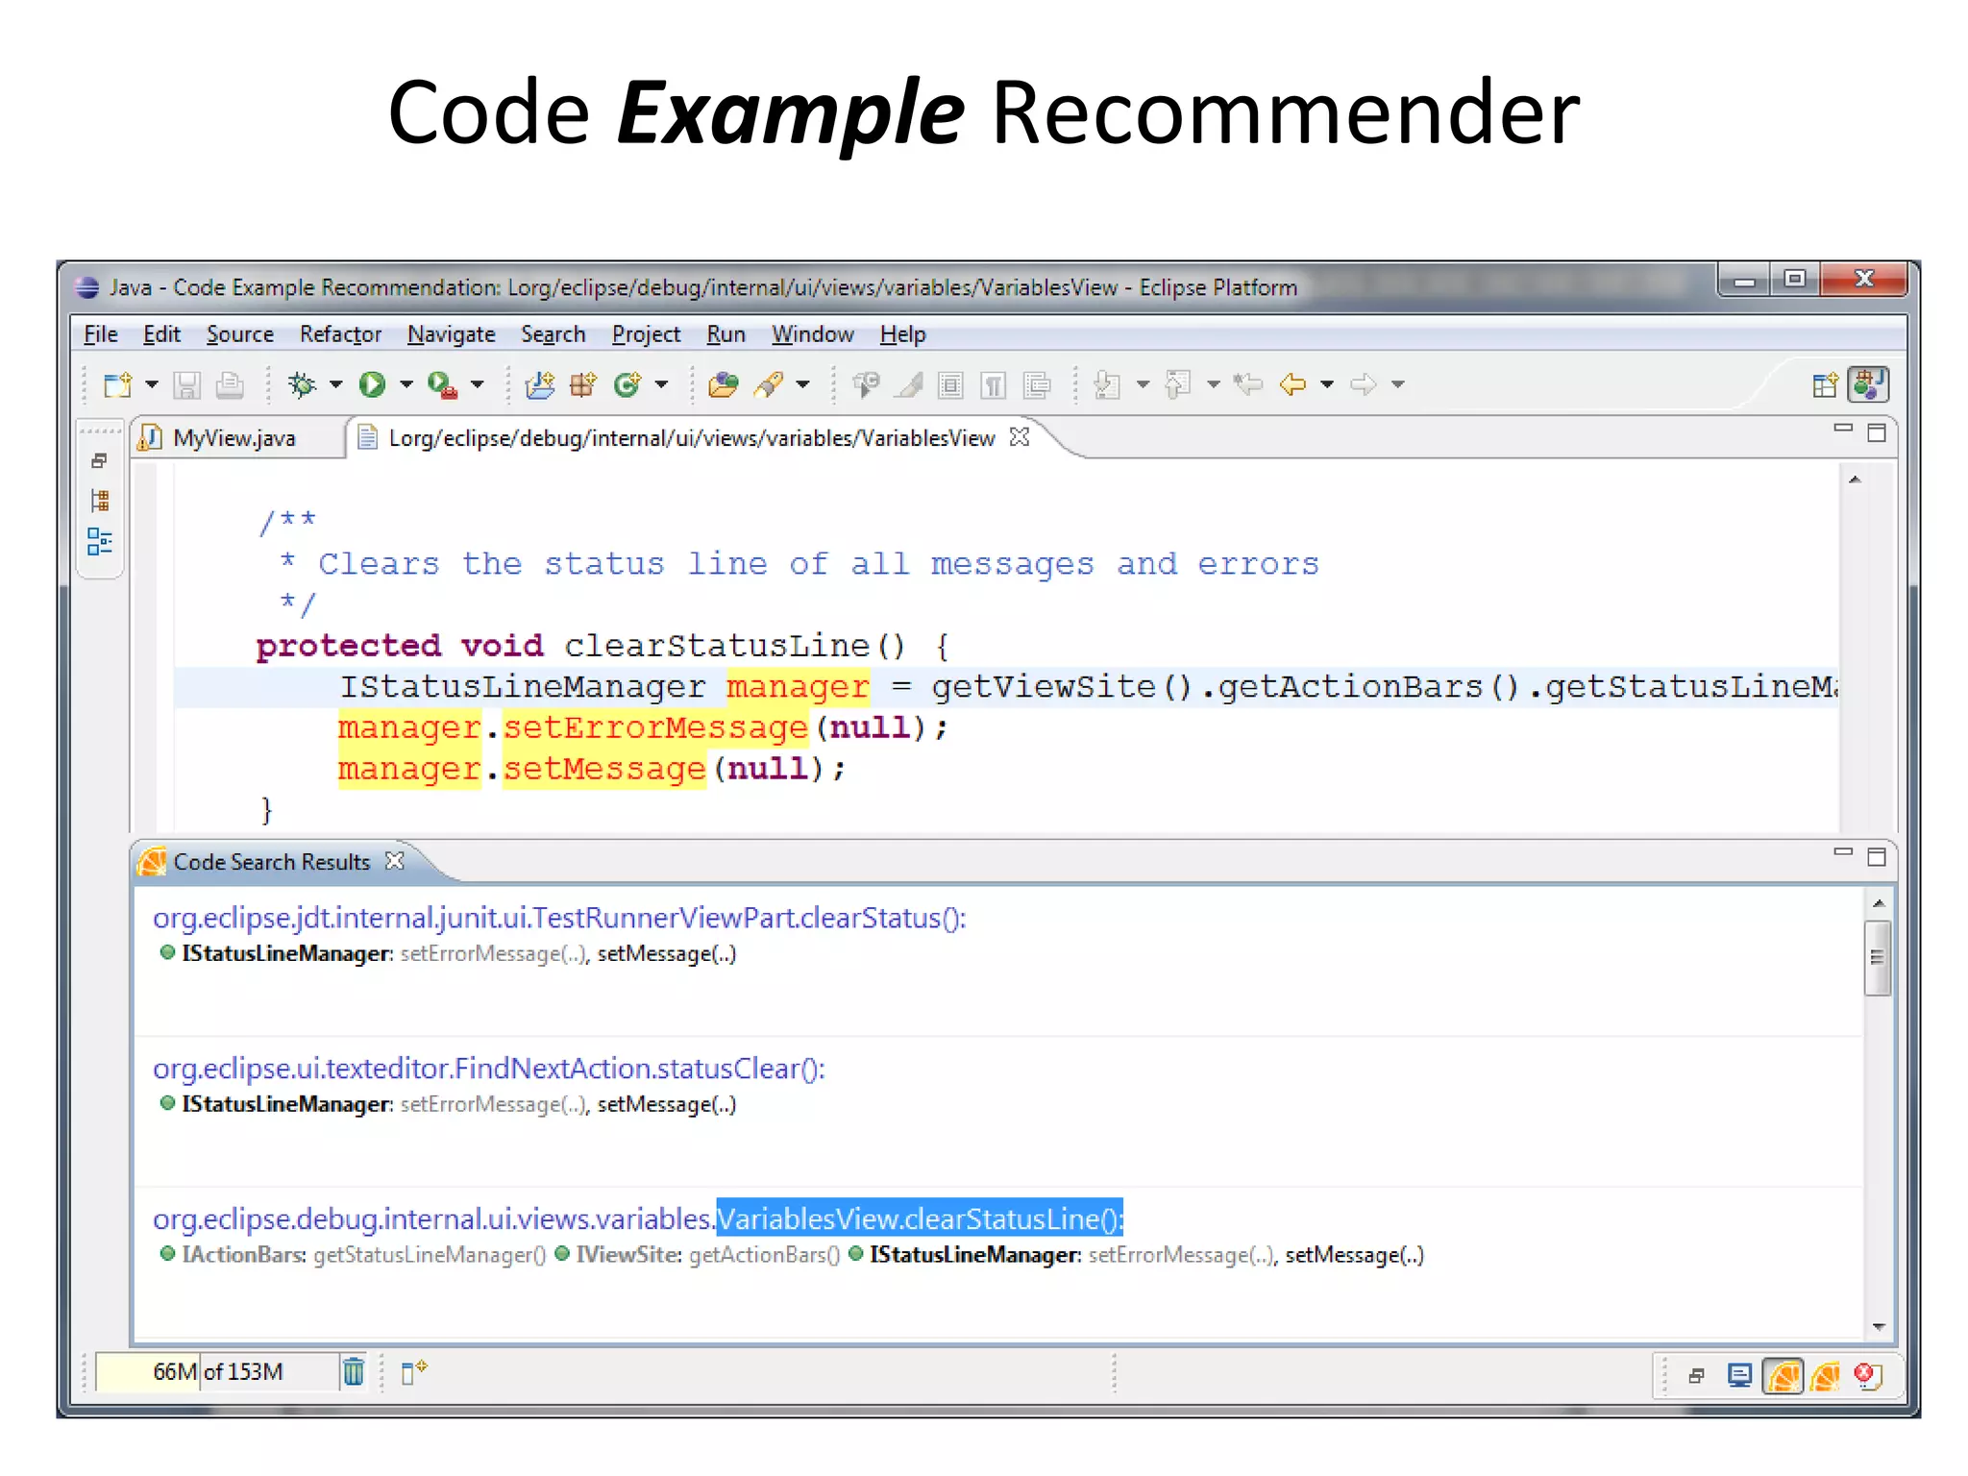
Task: Click the green Run button icon
Action: click(x=372, y=385)
